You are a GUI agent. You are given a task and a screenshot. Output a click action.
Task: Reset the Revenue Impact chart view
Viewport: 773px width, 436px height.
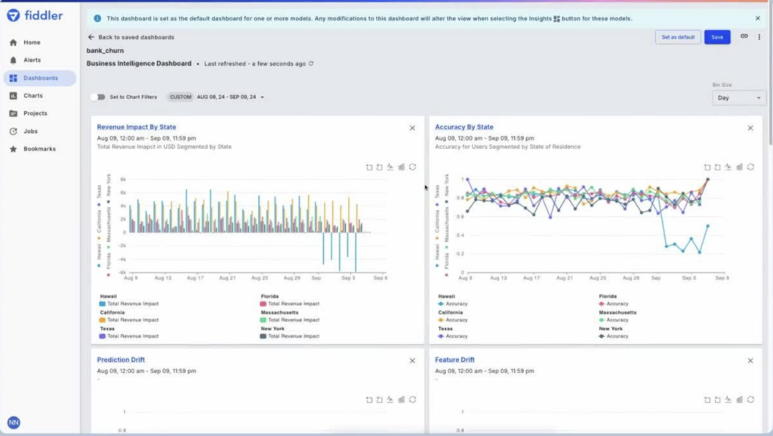[x=413, y=167]
